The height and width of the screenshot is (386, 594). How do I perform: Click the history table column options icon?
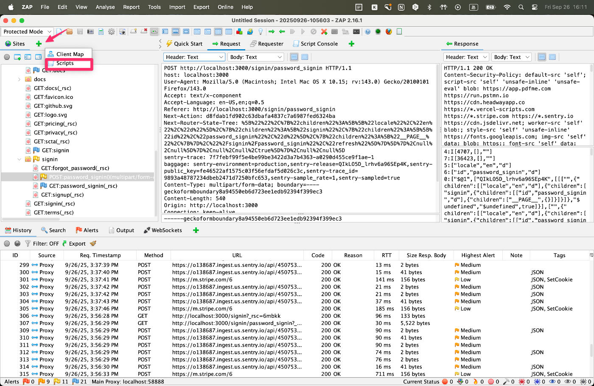tap(591, 255)
